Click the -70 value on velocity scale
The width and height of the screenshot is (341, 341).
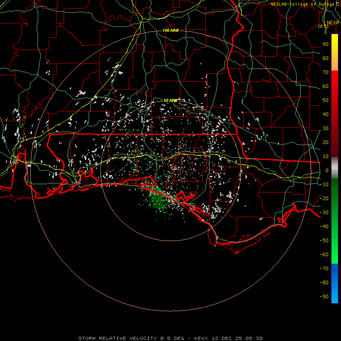pyautogui.click(x=324, y=269)
